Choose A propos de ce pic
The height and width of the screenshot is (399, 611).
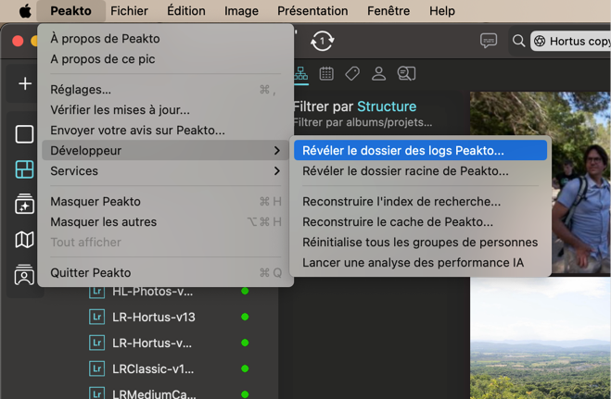tap(166, 58)
